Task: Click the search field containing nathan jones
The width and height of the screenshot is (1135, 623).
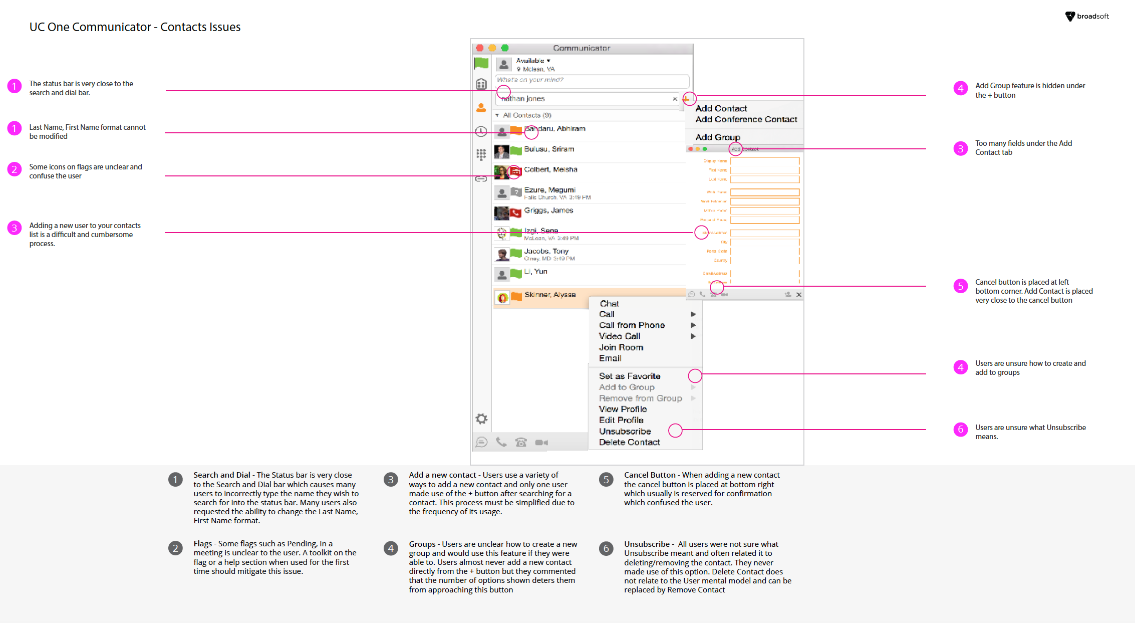Action: click(588, 99)
